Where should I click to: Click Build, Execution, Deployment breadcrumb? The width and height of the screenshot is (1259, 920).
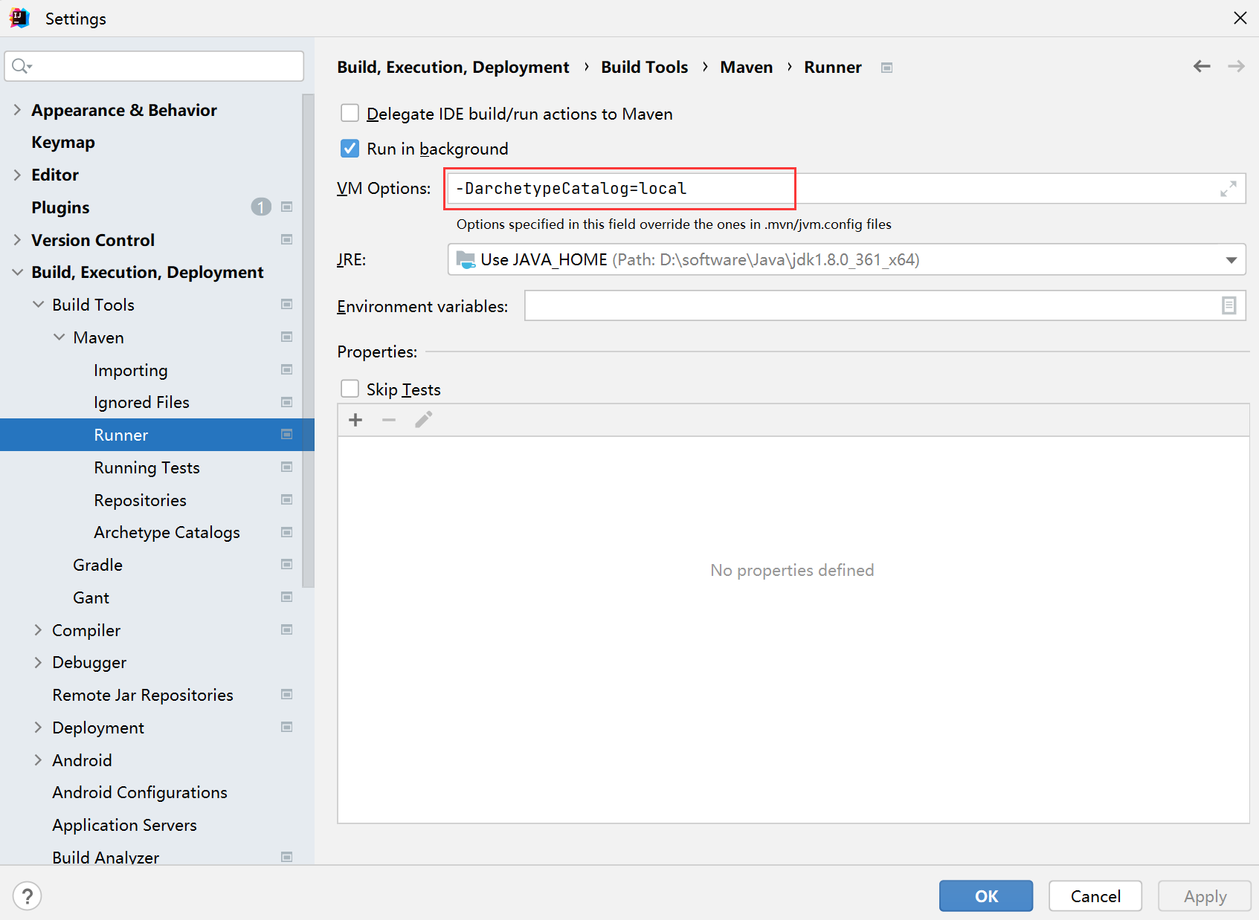pos(453,67)
